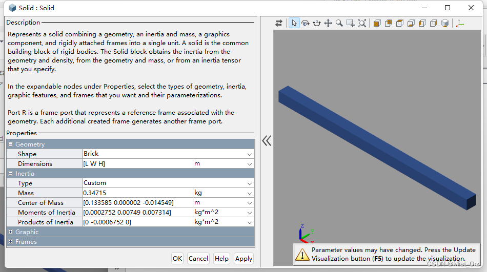Activate the Rotate view tool
This screenshot has width=487, height=272.
pos(306,23)
